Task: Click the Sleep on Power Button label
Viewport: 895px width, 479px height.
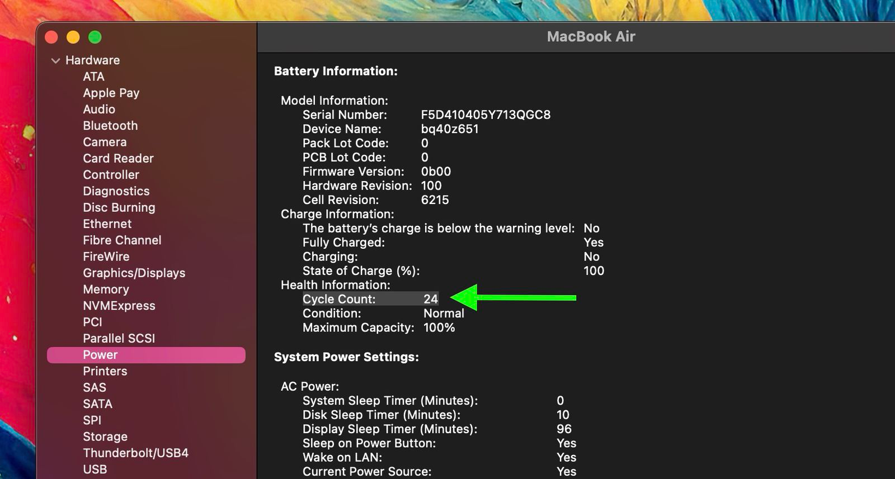Action: tap(369, 443)
